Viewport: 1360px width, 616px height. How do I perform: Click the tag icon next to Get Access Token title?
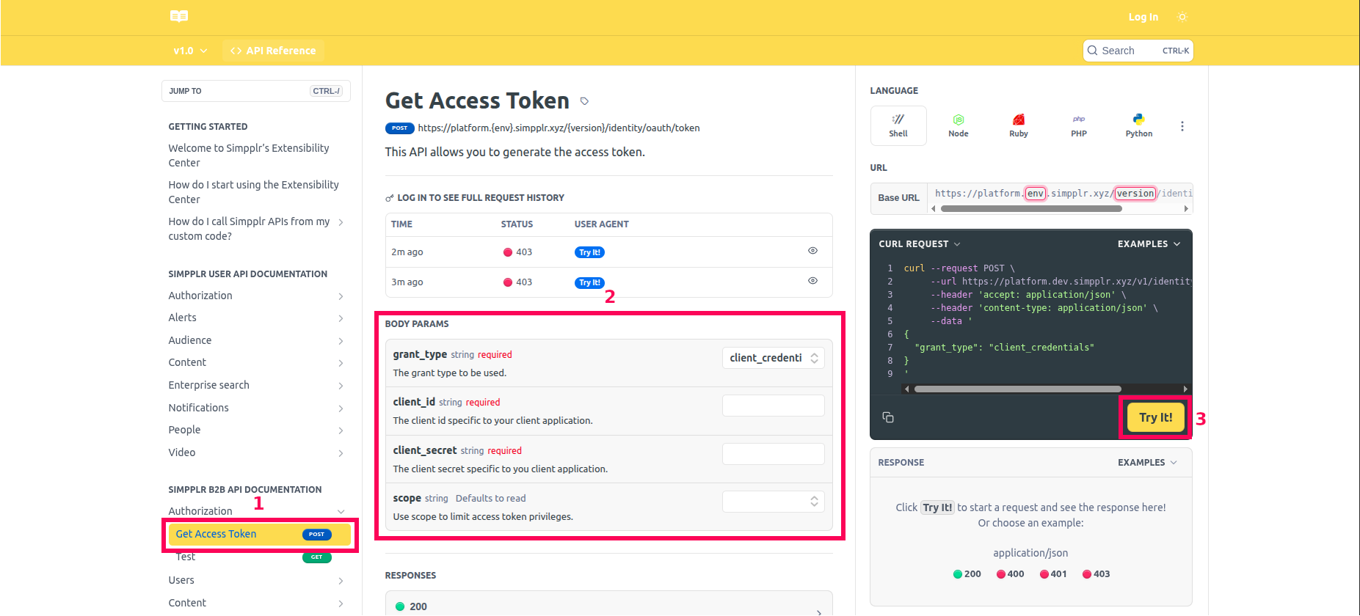(584, 101)
